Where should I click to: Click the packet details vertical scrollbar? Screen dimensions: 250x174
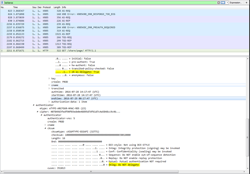[248, 125]
